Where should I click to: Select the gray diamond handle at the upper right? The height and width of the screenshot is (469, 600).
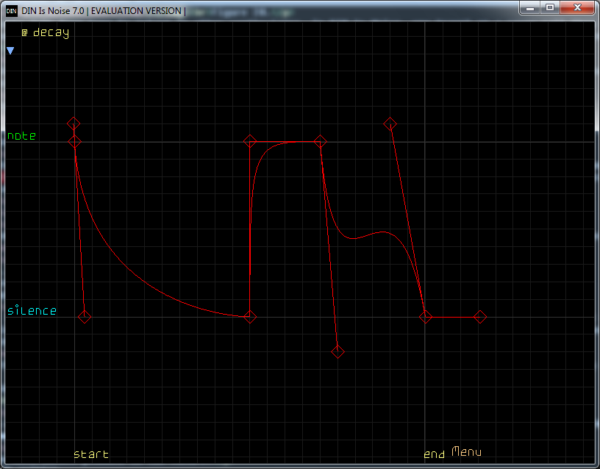click(390, 123)
